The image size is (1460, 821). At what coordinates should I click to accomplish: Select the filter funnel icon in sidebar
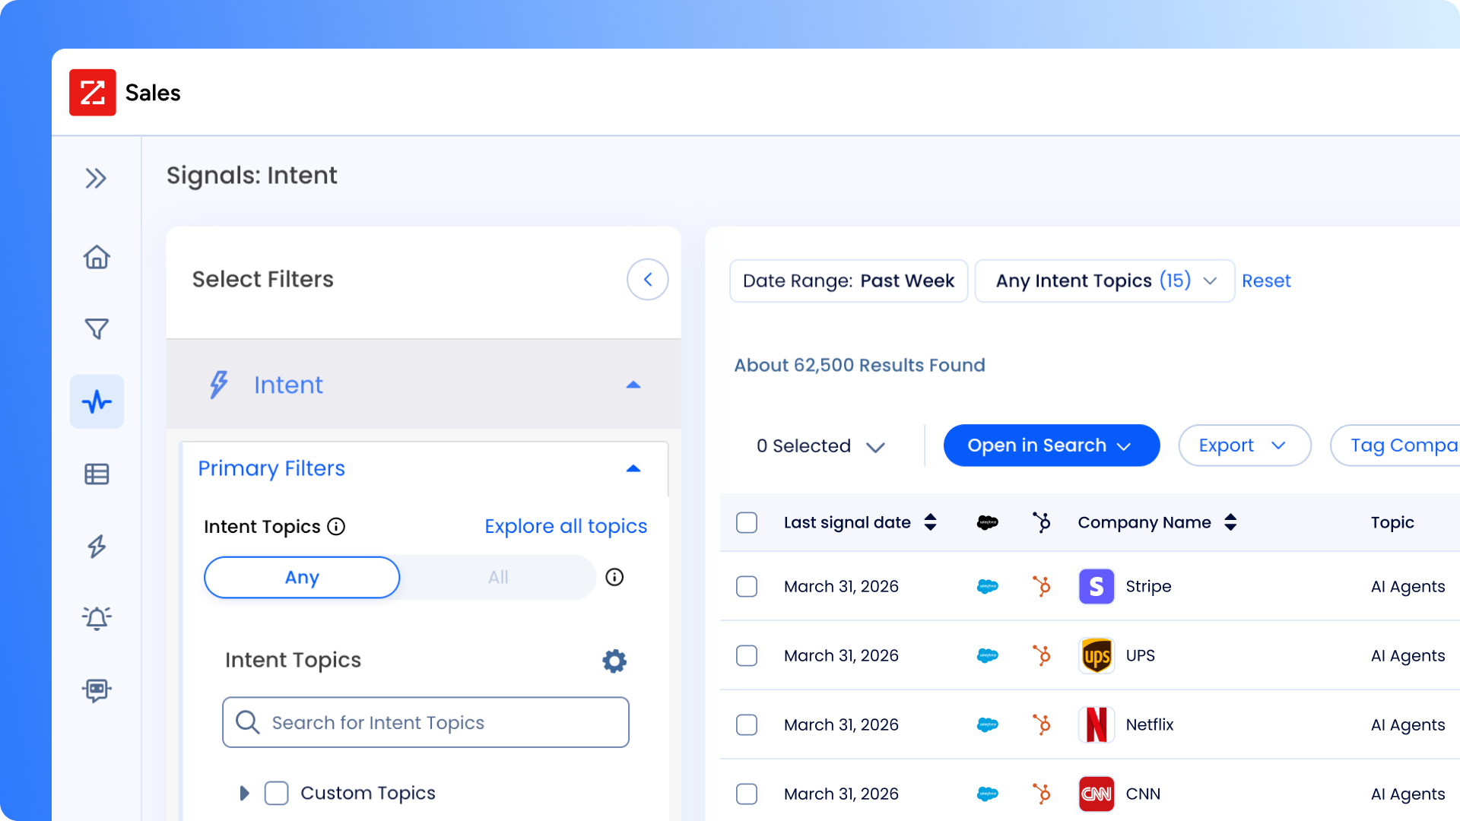(97, 328)
